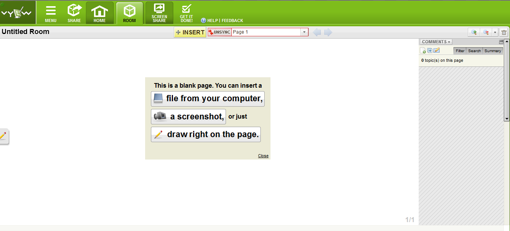Open the SHARE option
Image resolution: width=510 pixels, height=231 pixels.
pyautogui.click(x=74, y=14)
